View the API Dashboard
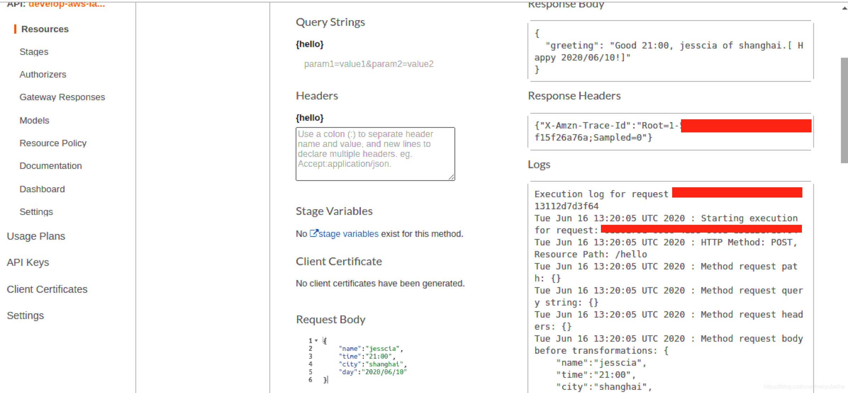This screenshot has width=848, height=393. tap(42, 189)
